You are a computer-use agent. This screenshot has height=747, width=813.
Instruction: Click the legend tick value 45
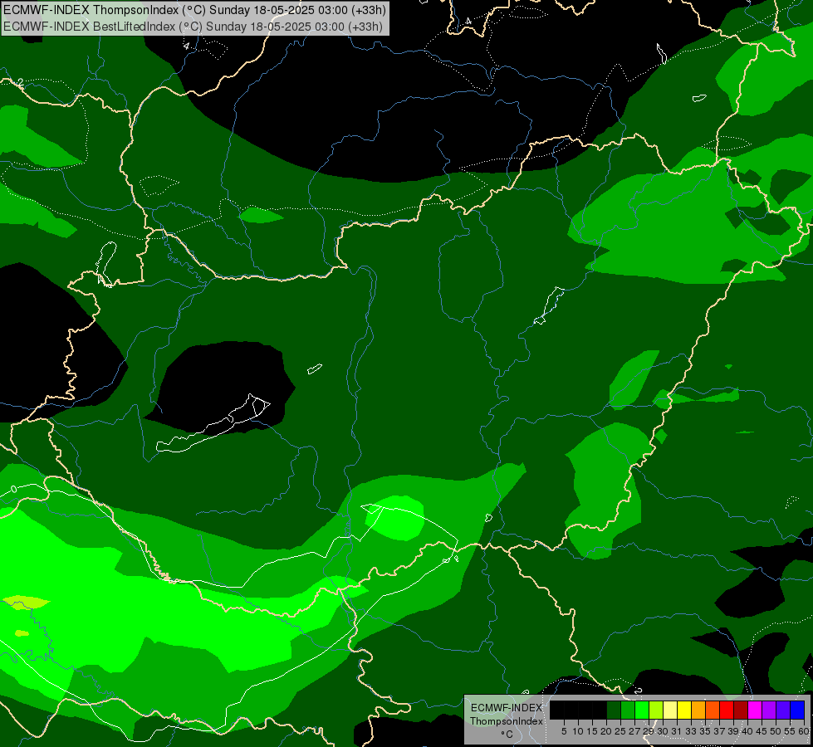tap(762, 731)
